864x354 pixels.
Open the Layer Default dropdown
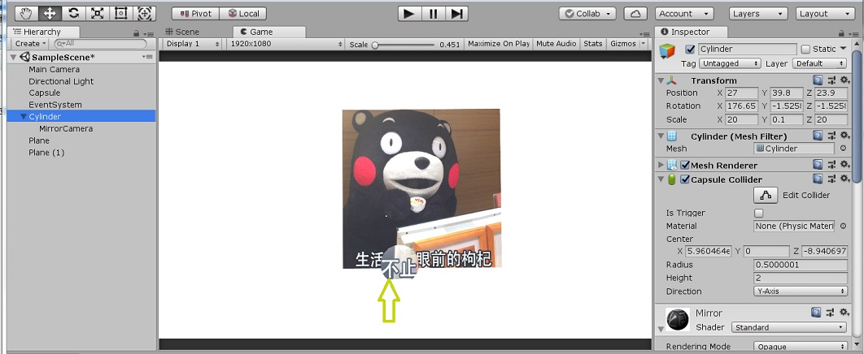(819, 63)
